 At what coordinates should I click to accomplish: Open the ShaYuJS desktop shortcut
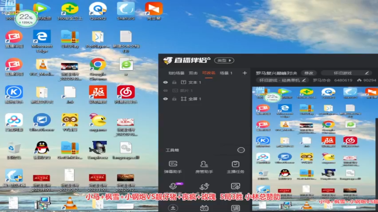coord(126,11)
